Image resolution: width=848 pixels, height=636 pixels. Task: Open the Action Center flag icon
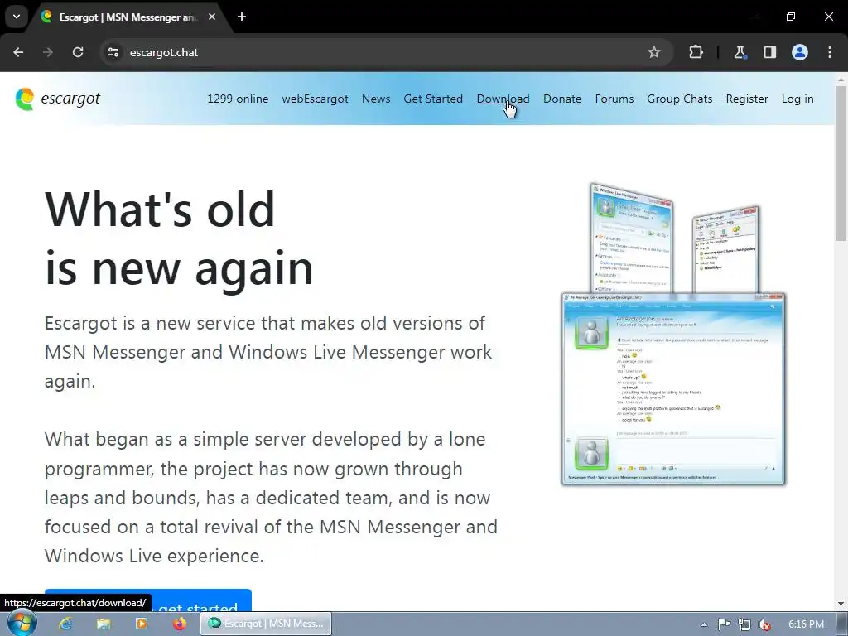724,624
